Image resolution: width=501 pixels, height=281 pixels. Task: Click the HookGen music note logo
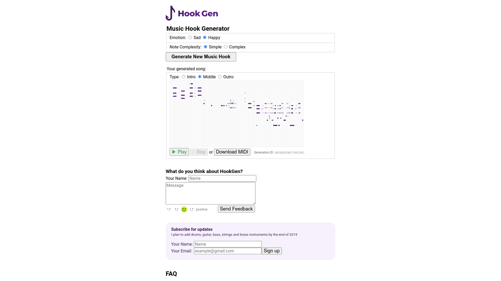[171, 12]
